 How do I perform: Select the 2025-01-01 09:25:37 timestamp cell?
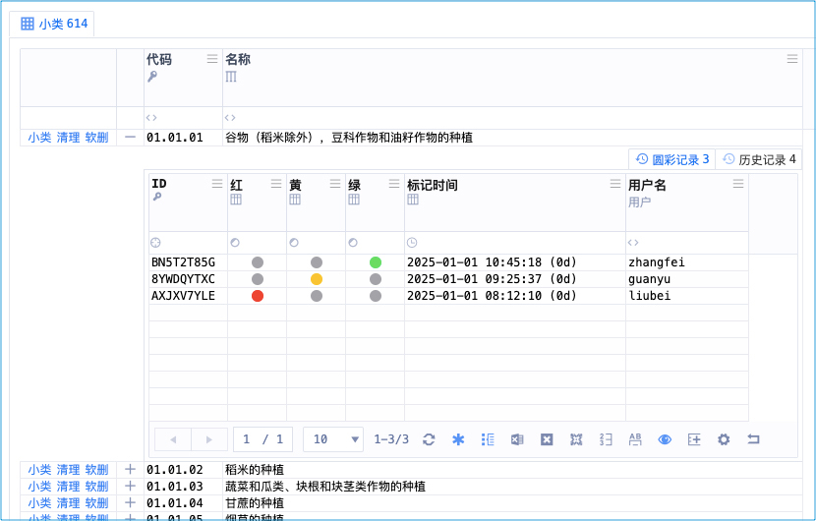pos(515,279)
